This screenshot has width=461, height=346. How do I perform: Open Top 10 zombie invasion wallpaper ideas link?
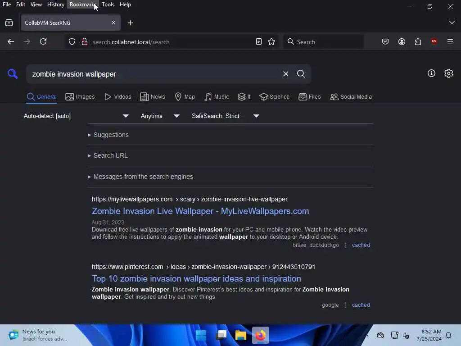point(196,278)
